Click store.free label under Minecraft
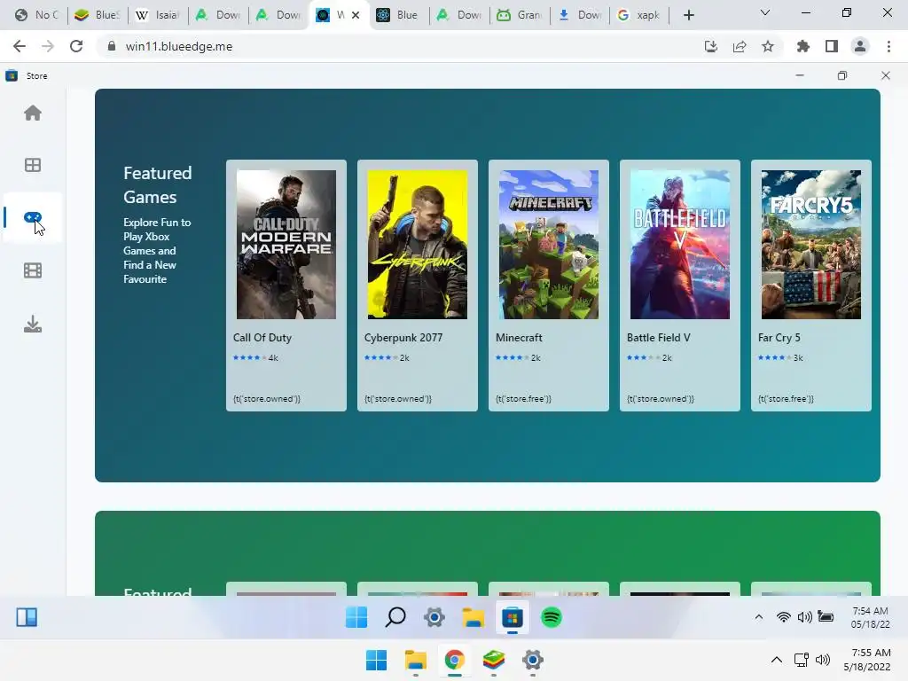The width and height of the screenshot is (908, 681). pyautogui.click(x=523, y=399)
